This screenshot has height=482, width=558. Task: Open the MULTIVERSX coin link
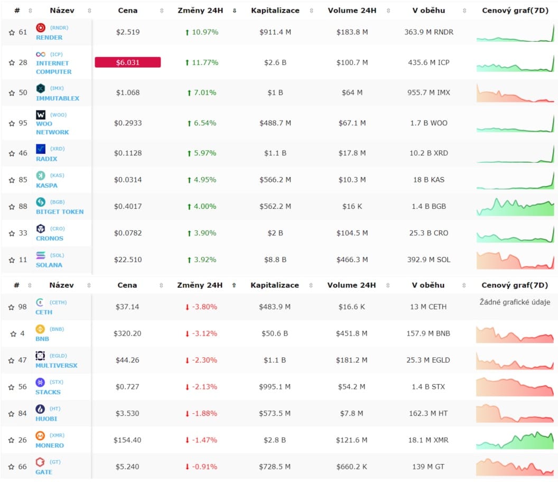[56, 366]
